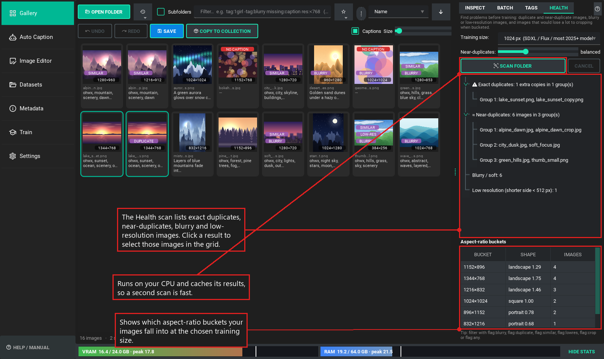This screenshot has width=604, height=359.
Task: Click SIMILAR badge on alpine 1280×960 image
Action: pyautogui.click(x=96, y=73)
